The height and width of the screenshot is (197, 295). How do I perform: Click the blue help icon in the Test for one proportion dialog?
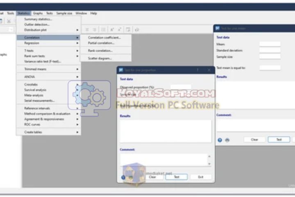coord(123,177)
